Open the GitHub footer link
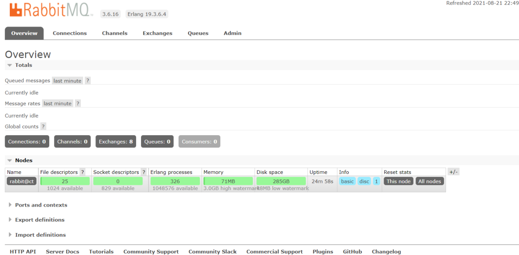The height and width of the screenshot is (255, 519). (352, 252)
